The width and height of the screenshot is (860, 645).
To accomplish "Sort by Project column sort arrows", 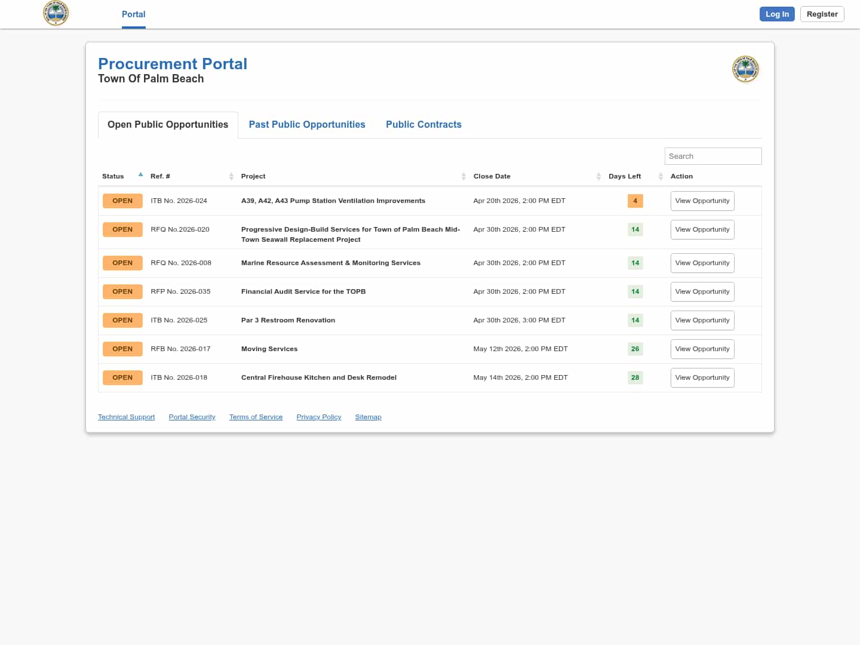I will click(x=463, y=176).
